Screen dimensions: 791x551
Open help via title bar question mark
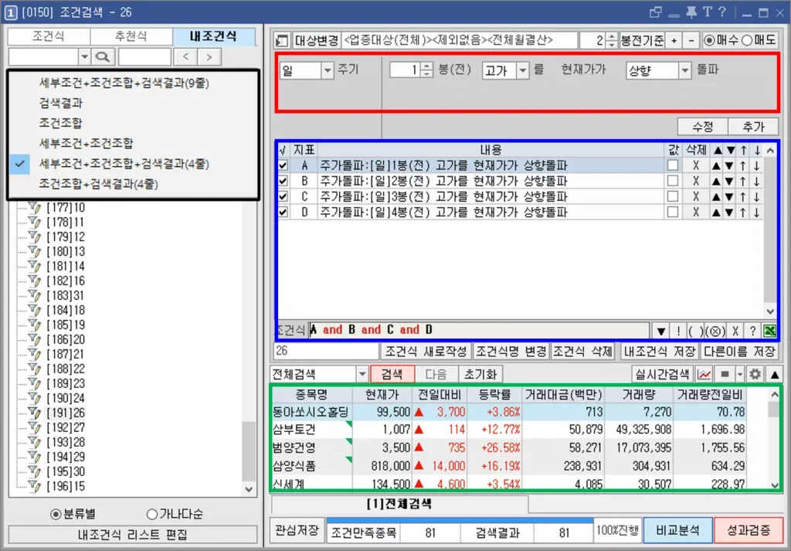coord(722,12)
